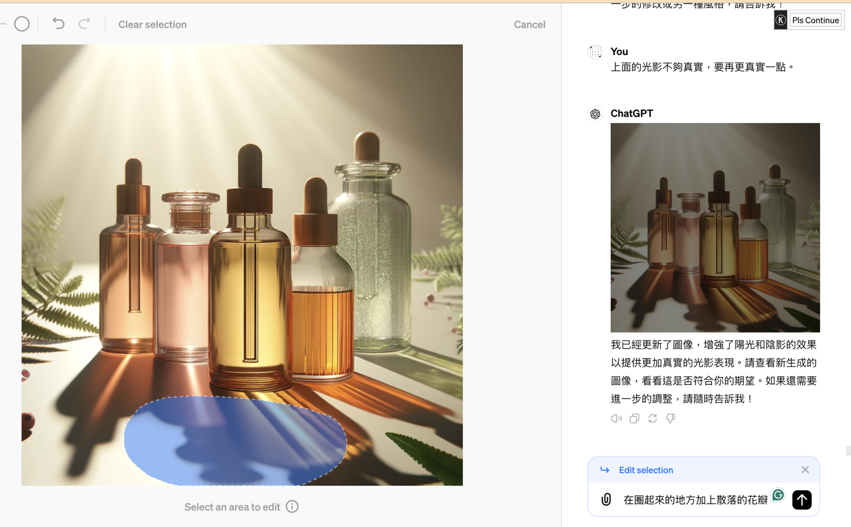This screenshot has height=527, width=851.
Task: Click the redo arrow icon
Action: [x=84, y=24]
